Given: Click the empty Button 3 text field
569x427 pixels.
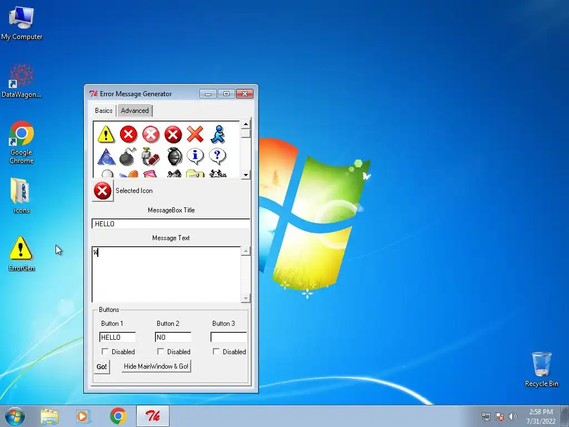Looking at the screenshot, I should [x=228, y=337].
